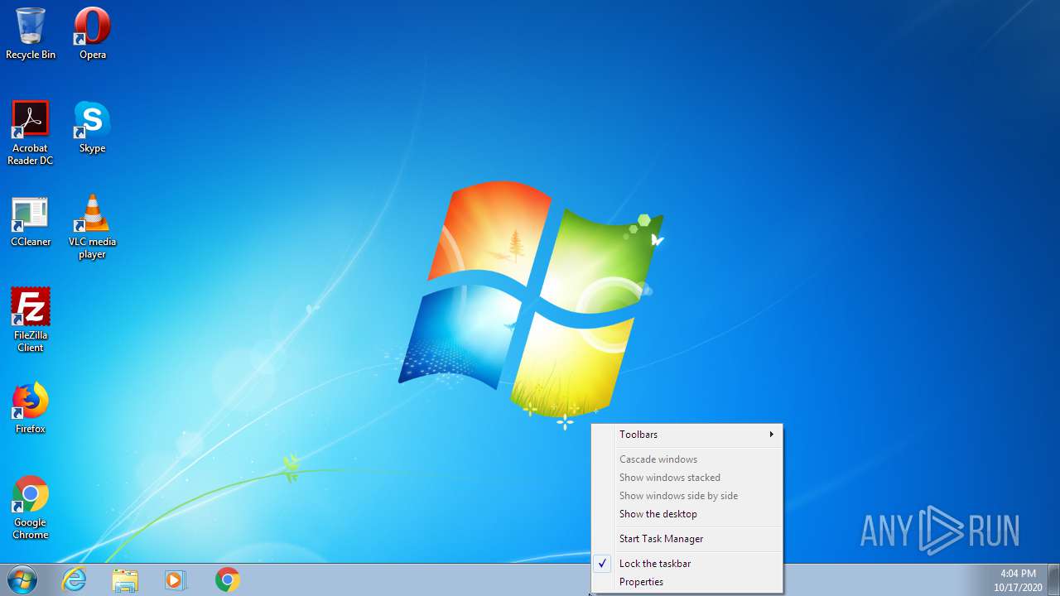Open the taskbar clock and date

point(1018,580)
